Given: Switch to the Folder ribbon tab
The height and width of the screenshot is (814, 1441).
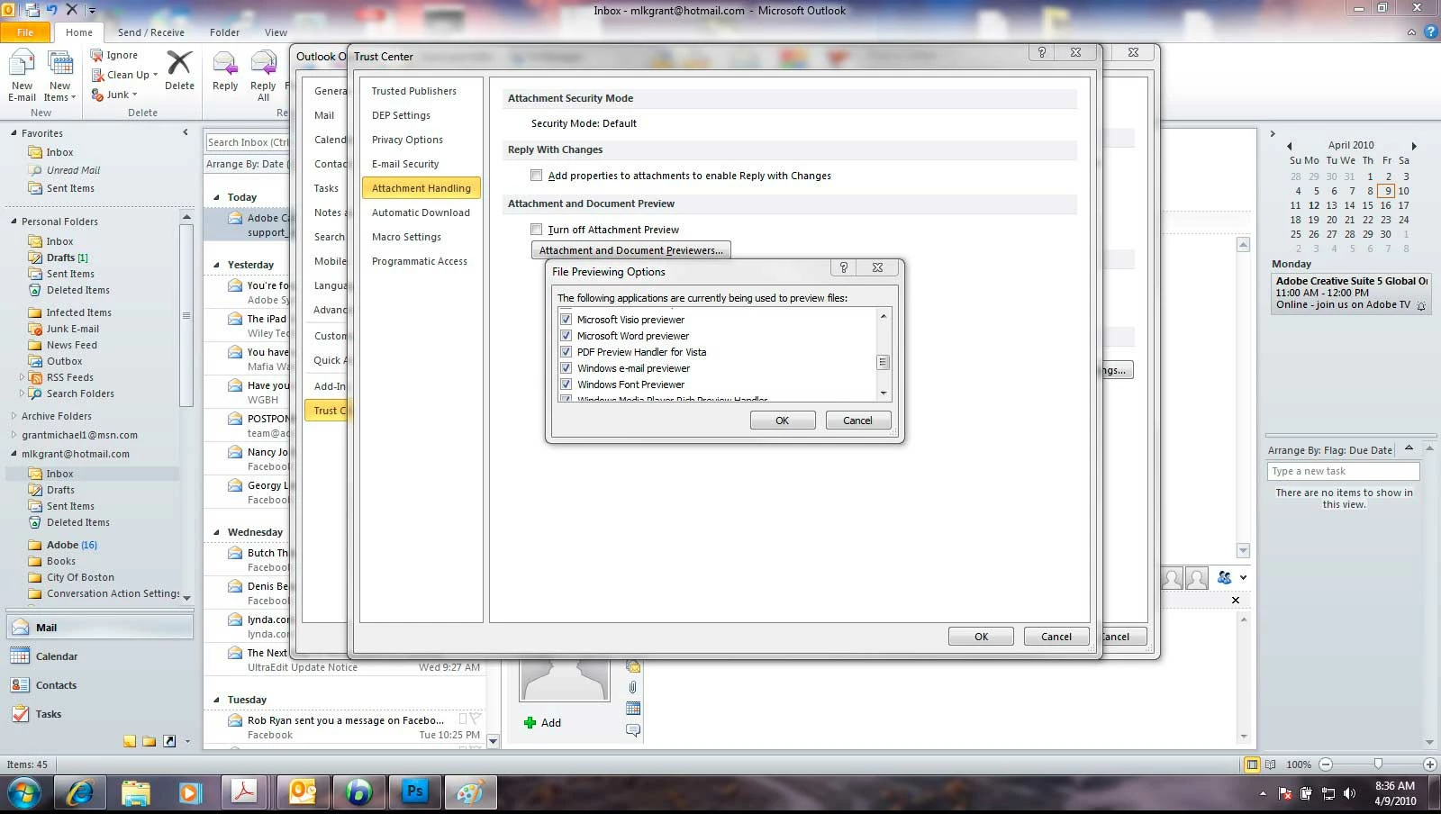Looking at the screenshot, I should [224, 32].
